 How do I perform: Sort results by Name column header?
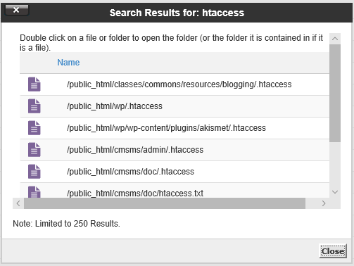68,63
